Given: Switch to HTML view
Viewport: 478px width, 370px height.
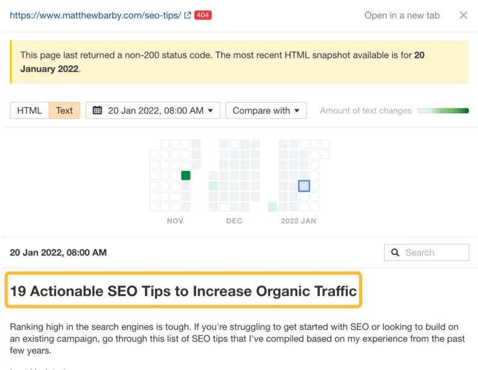Looking at the screenshot, I should [30, 110].
